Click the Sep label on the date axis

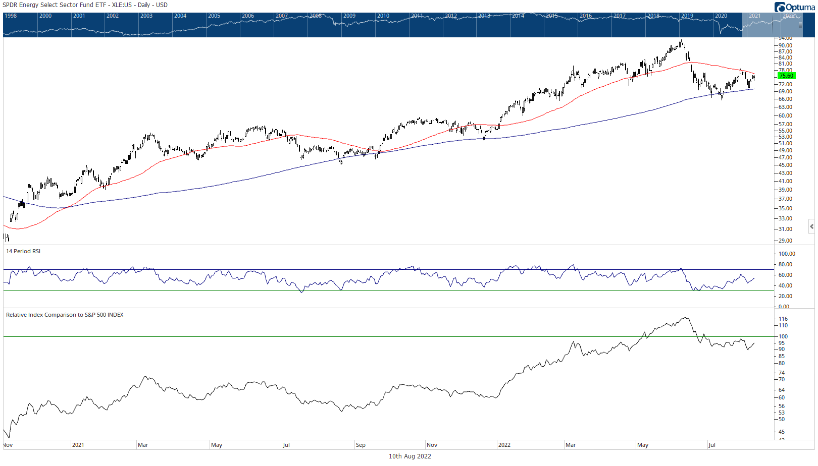point(361,445)
